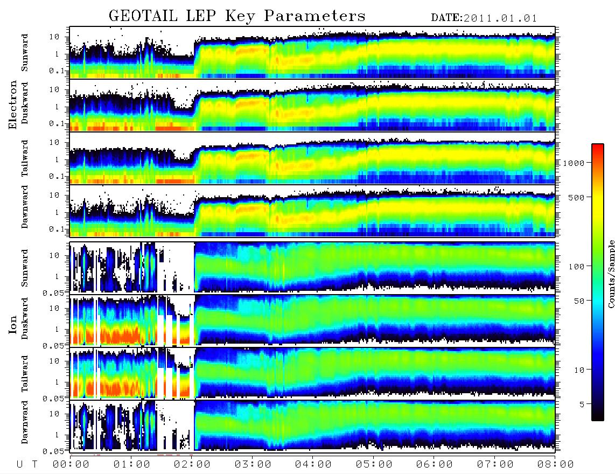Image resolution: width=615 pixels, height=474 pixels.
Task: Select the Ion "Dawnward" panel label
Action: point(25,422)
